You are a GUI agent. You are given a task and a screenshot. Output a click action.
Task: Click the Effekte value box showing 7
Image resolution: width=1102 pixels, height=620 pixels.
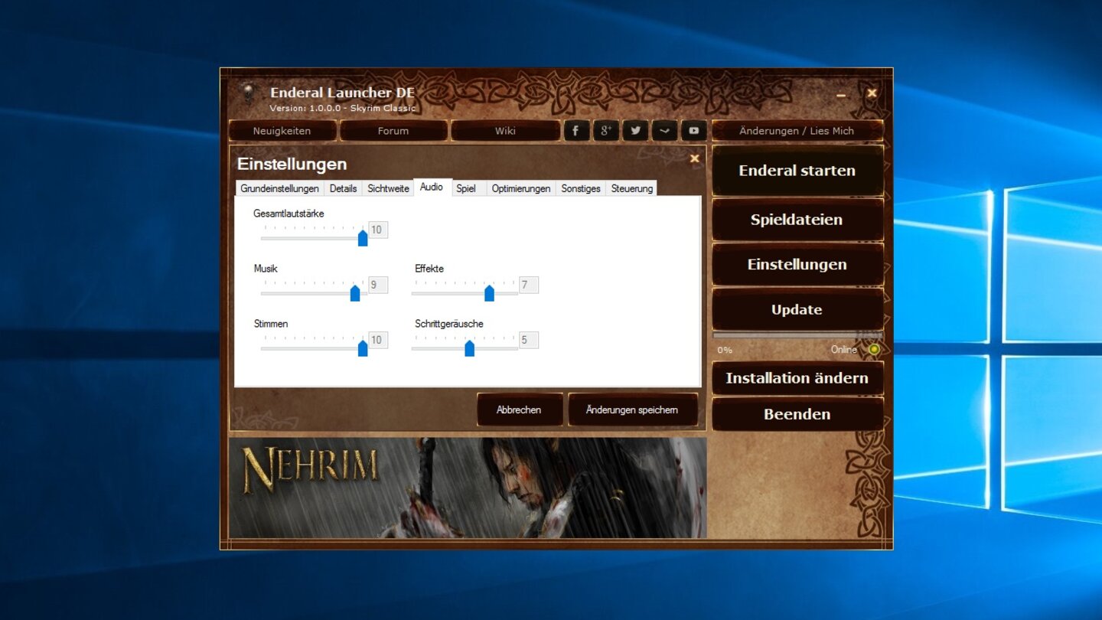(529, 285)
